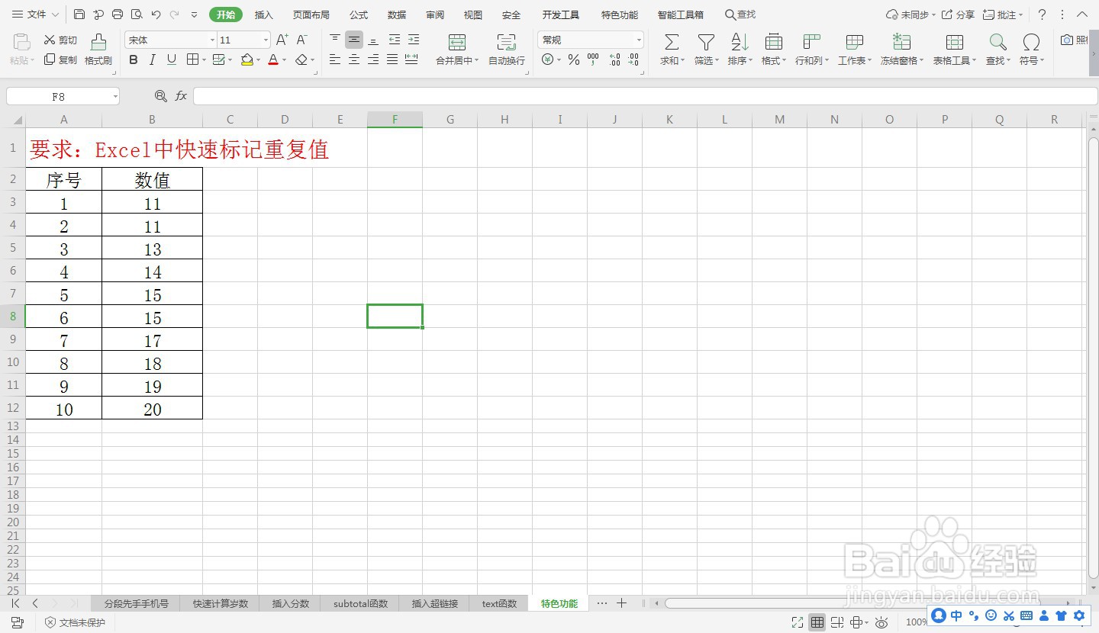Click the fx insert function icon
The height and width of the screenshot is (633, 1099).
(x=181, y=96)
